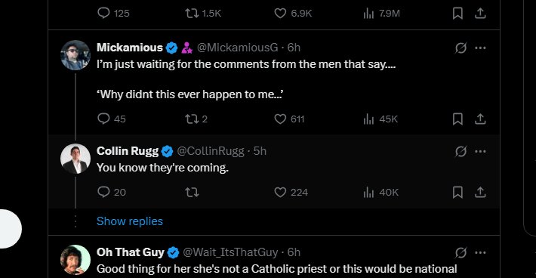Screen dimensions: 536x278
Task: Share Mickamious's tweet via upload icon
Action: tap(480, 119)
